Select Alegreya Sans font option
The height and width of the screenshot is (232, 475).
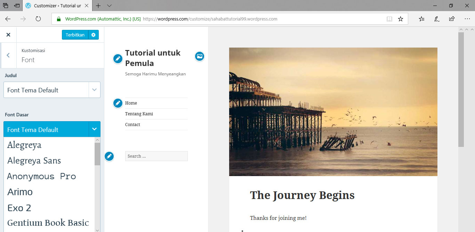(34, 161)
